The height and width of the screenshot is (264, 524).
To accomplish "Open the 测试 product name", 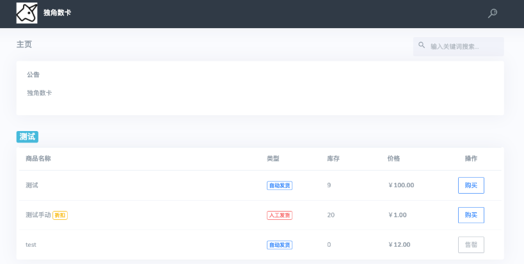I will click(32, 185).
